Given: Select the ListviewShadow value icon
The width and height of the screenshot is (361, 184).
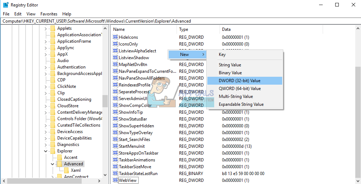Looking at the screenshot, I should (x=115, y=58).
